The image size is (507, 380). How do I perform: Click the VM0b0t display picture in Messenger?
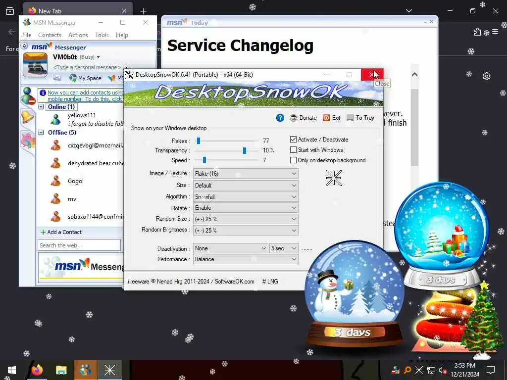click(35, 65)
